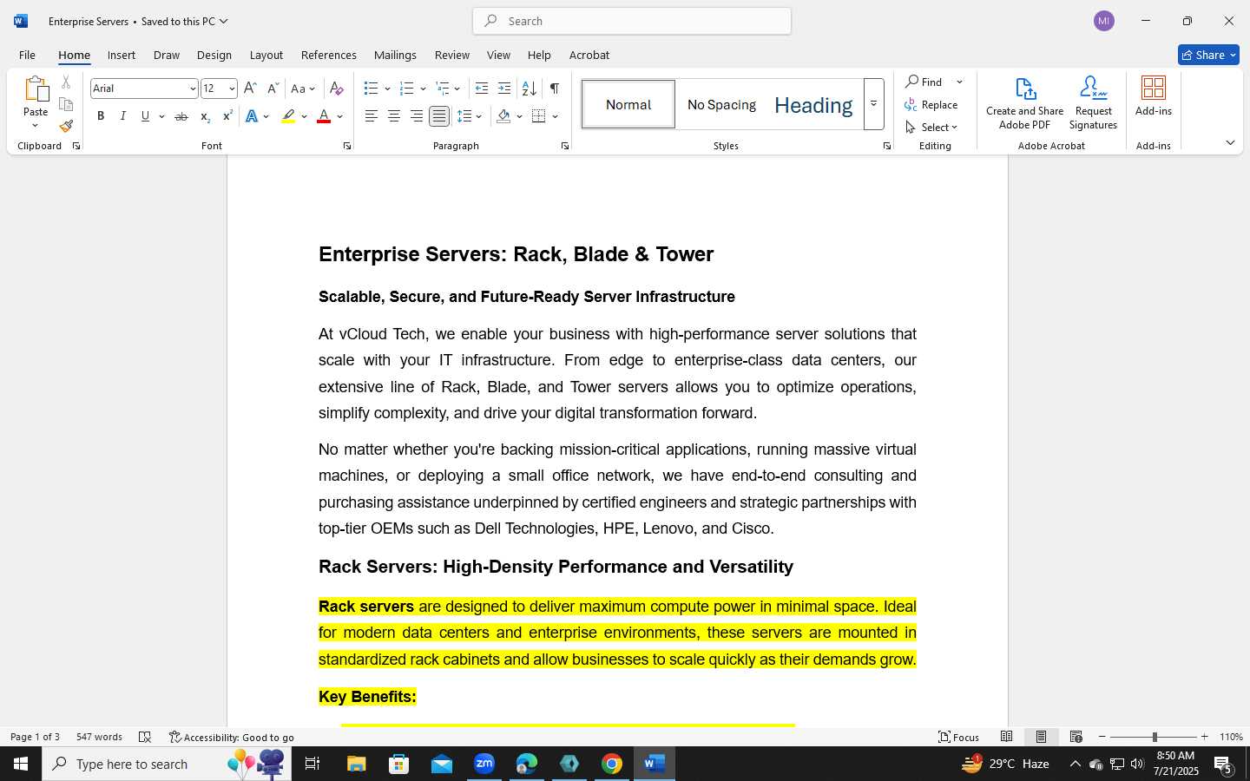Toggle Show/Hide paragraph marks
The width and height of the screenshot is (1250, 781).
555,89
